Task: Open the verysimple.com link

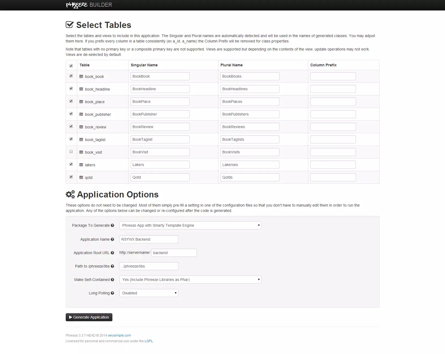Action: point(119,335)
